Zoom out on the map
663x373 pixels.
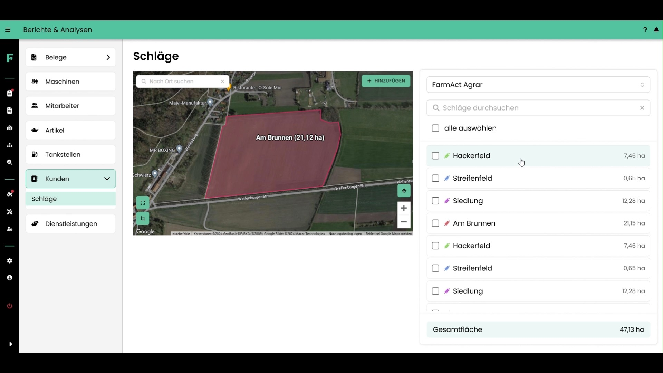pyautogui.click(x=404, y=222)
